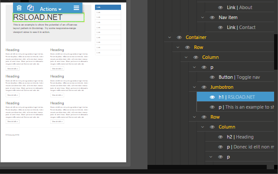Toggle the eye icon for 'p | Donec id elit'
The image size is (278, 174).
220,147
